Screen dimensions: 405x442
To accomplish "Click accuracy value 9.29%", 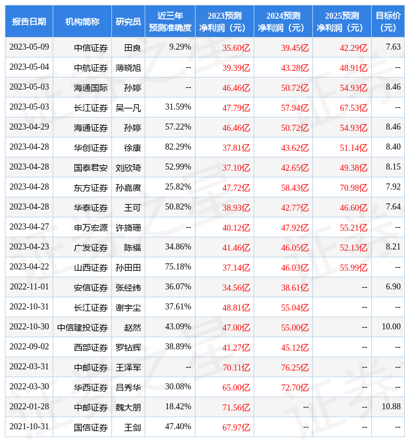I will pos(180,47).
